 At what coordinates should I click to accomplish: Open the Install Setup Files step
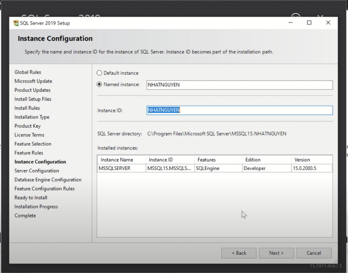click(33, 99)
